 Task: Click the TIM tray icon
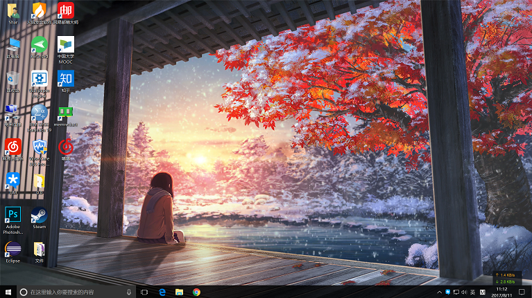pyautogui.click(x=448, y=292)
